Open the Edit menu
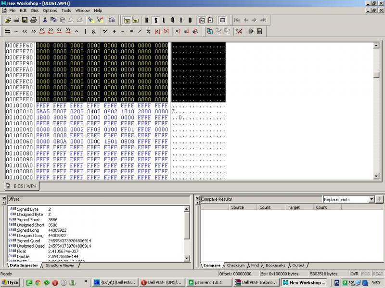385x288 pixels. pyautogui.click(x=23, y=11)
